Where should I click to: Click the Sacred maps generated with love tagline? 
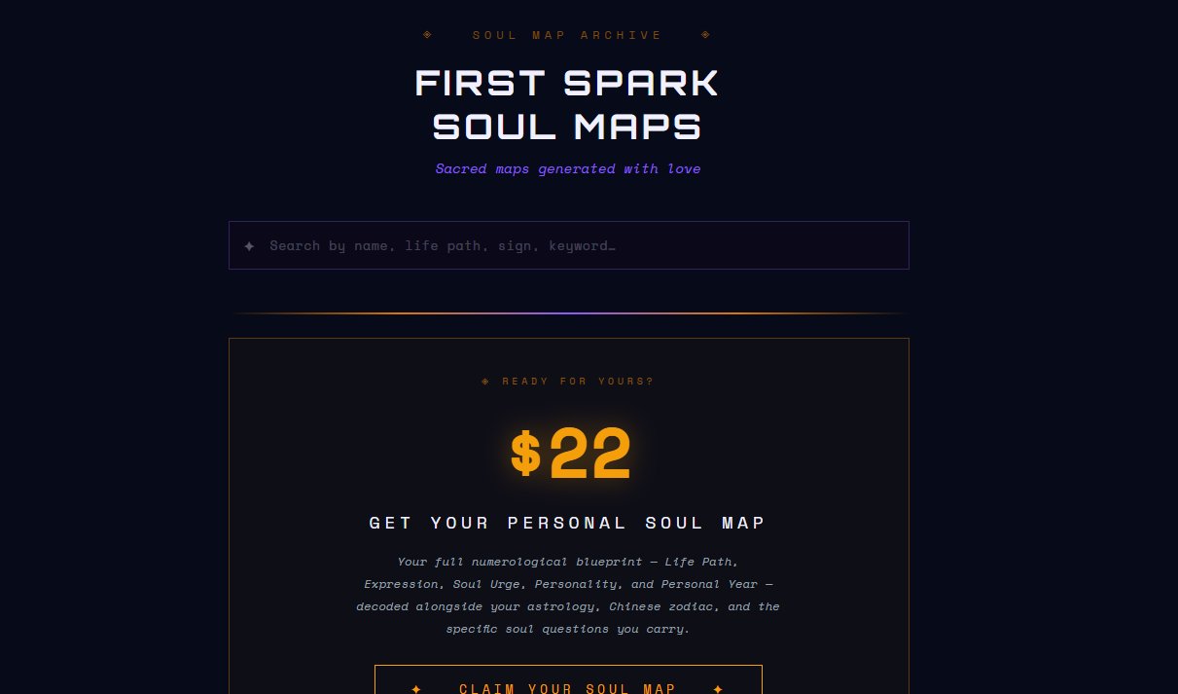click(568, 168)
